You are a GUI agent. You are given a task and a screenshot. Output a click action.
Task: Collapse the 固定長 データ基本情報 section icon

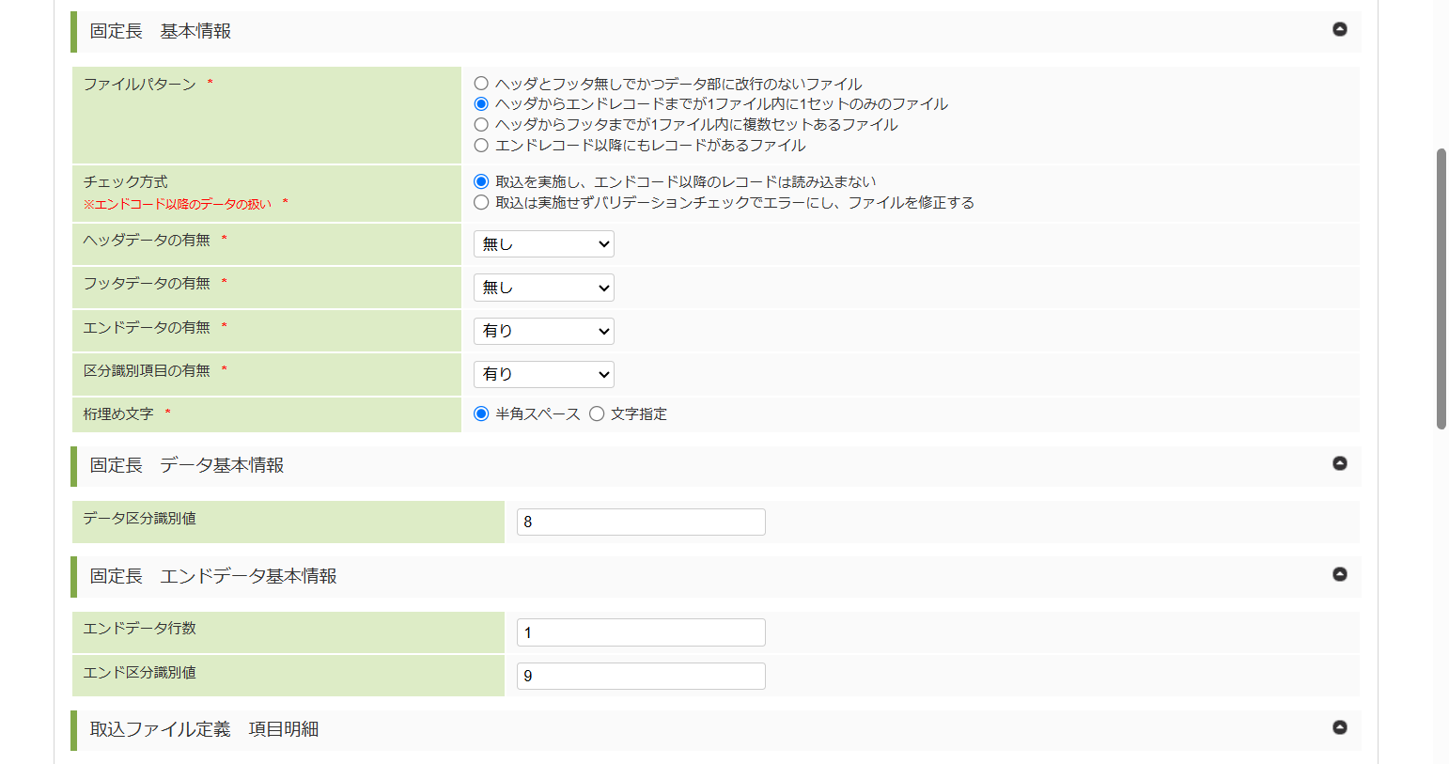pyautogui.click(x=1340, y=463)
